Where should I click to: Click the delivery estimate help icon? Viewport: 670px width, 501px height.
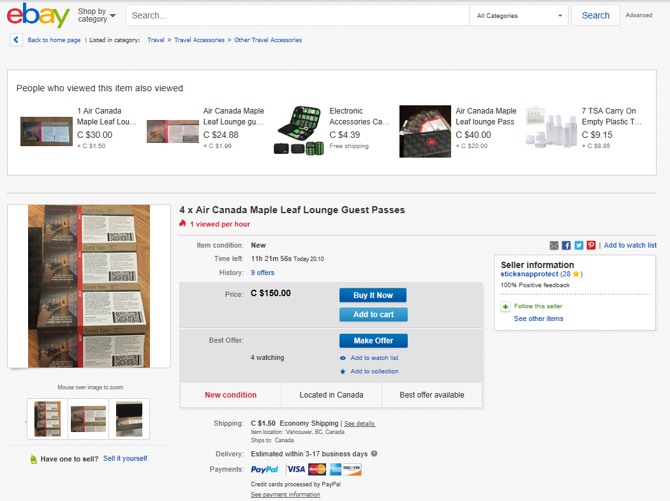374,454
